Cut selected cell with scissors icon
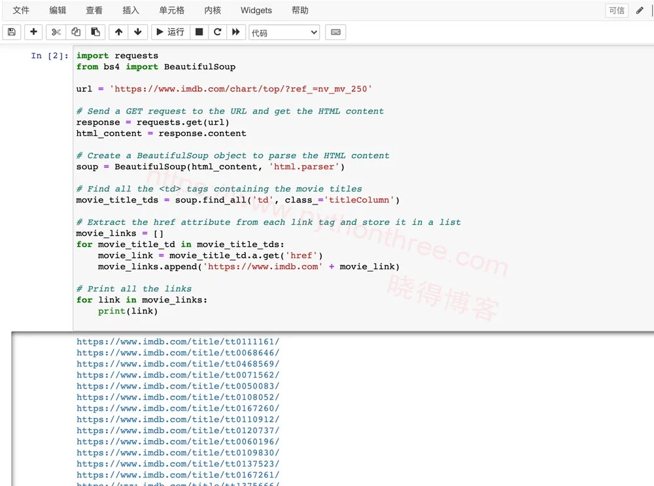654x486 pixels. click(x=56, y=32)
